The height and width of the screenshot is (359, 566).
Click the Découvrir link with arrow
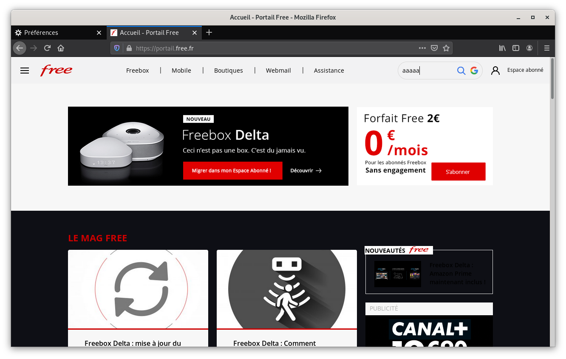pyautogui.click(x=306, y=170)
